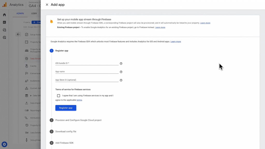Click the DebugView icon
This screenshot has height=149, width=265.
click(27, 140)
